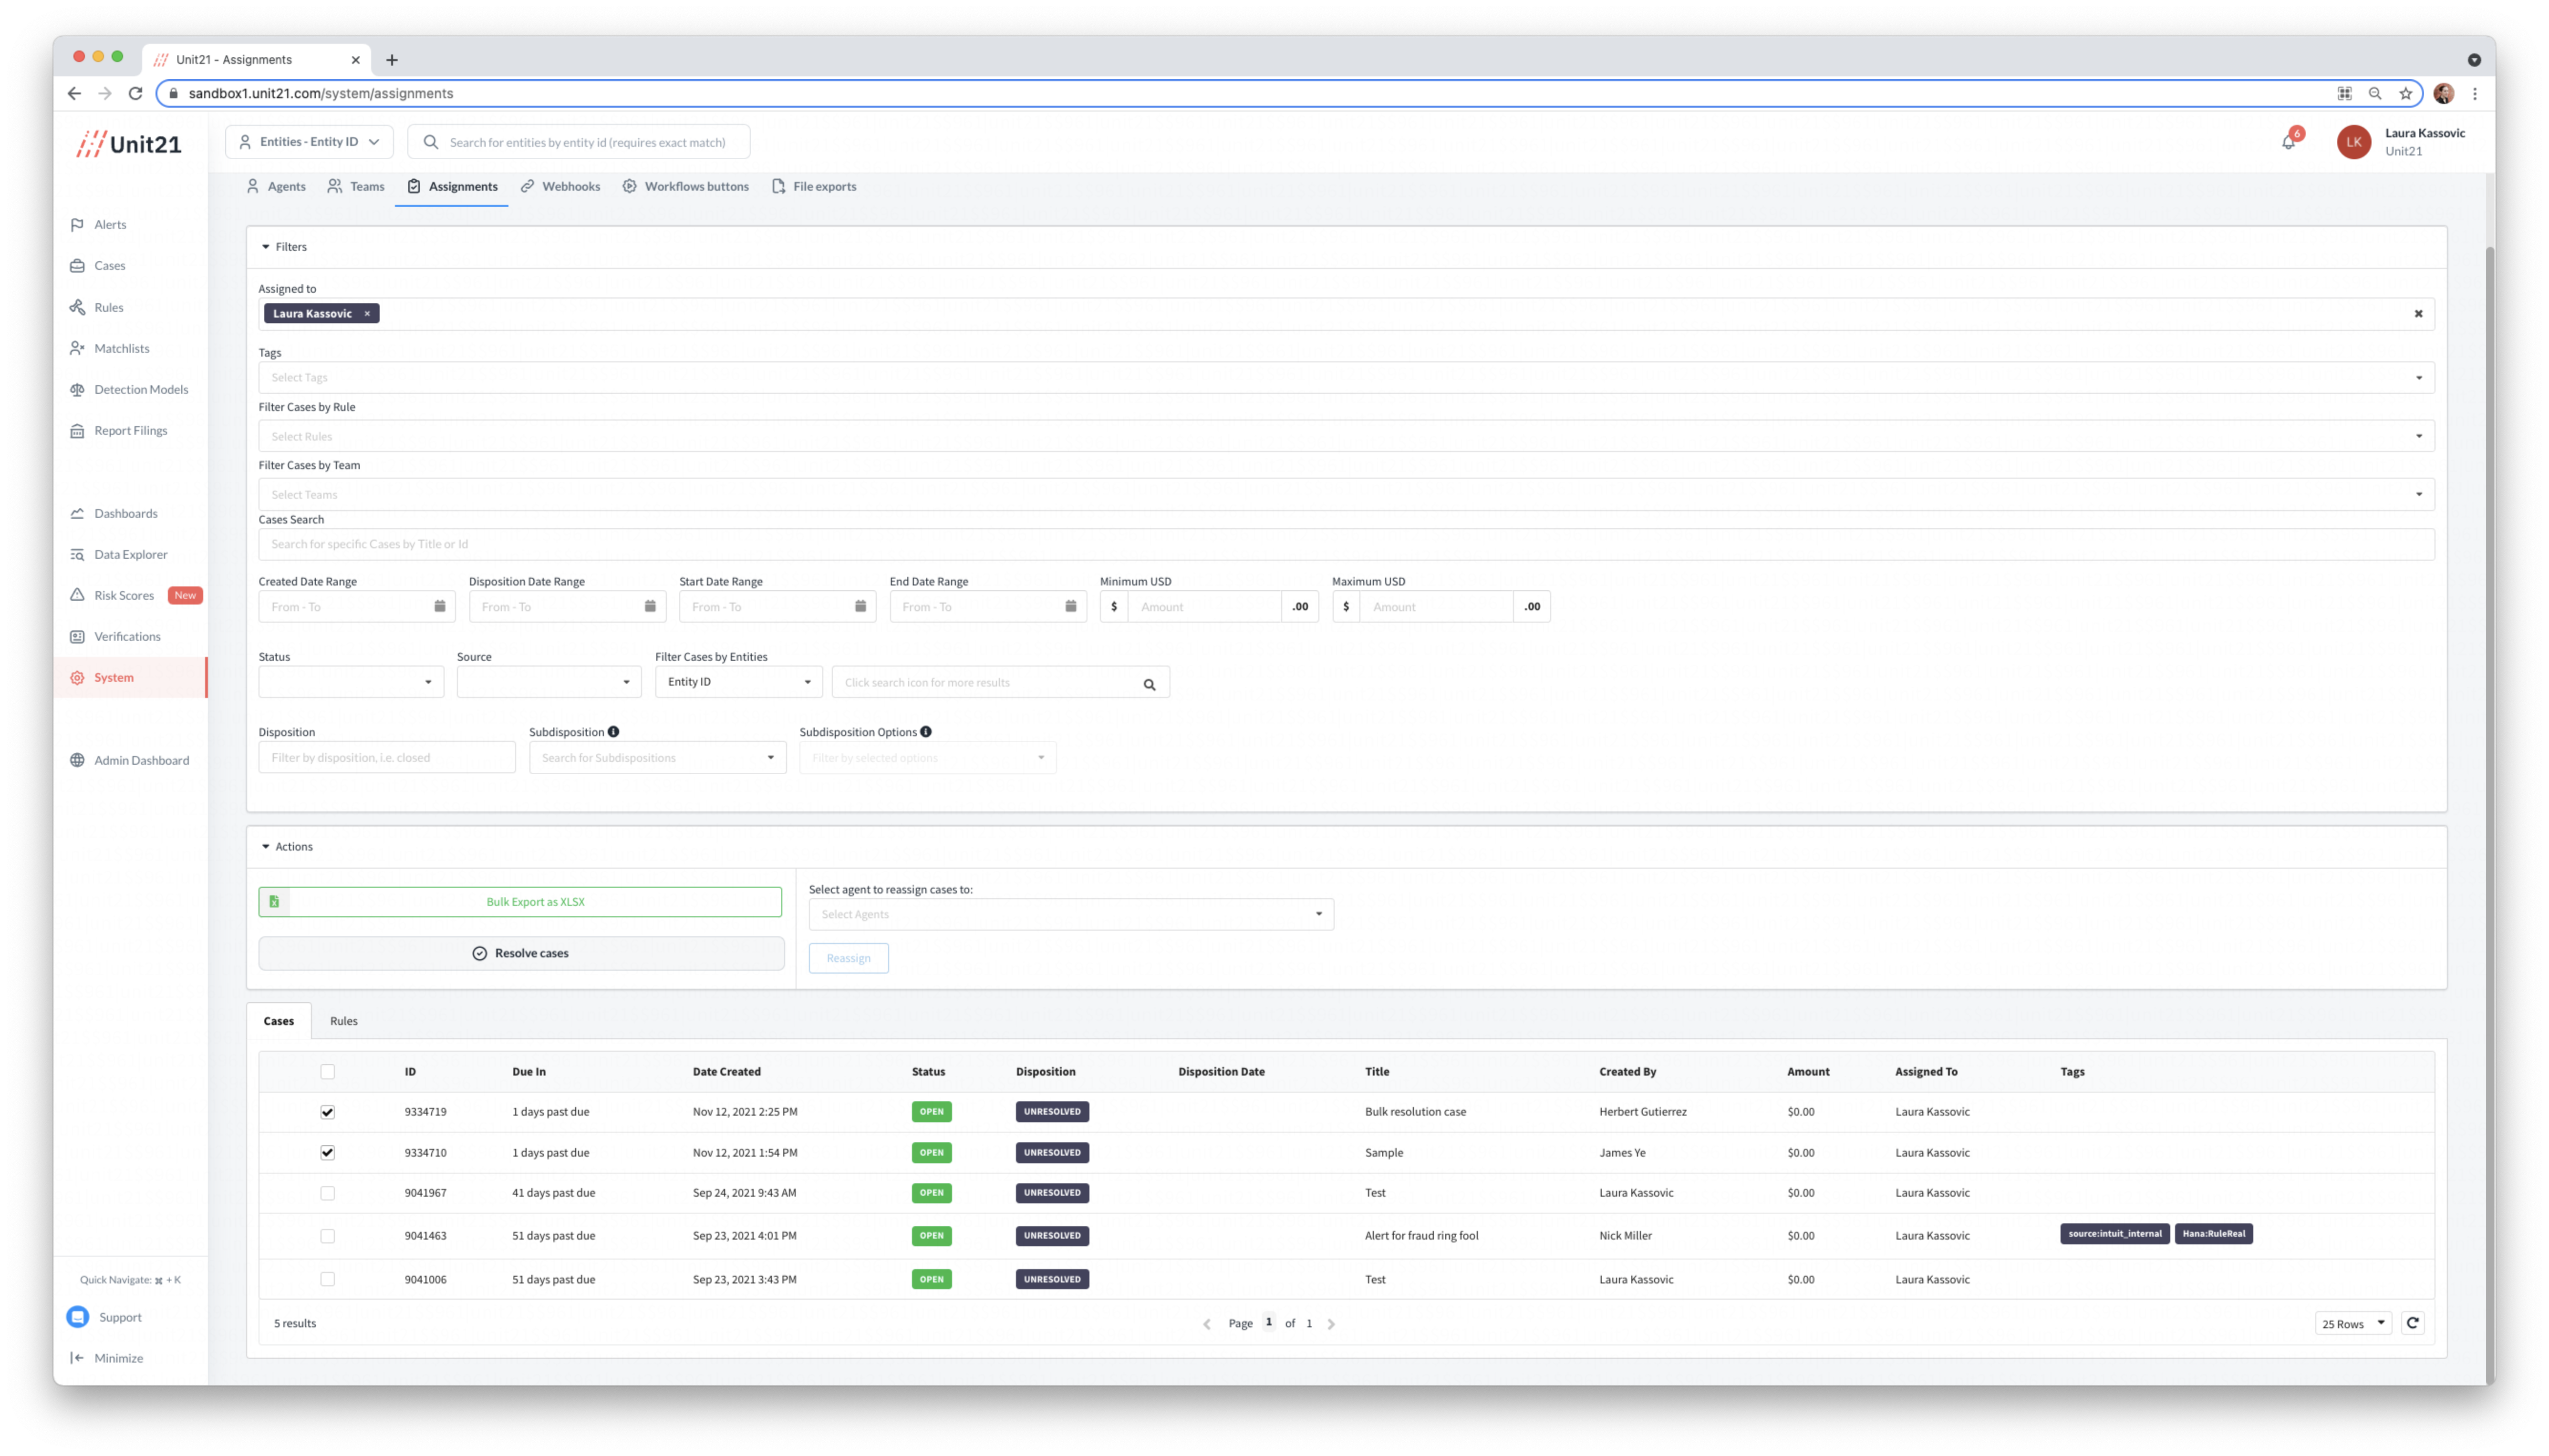
Task: Click the table refresh icon
Action: [2412, 1323]
